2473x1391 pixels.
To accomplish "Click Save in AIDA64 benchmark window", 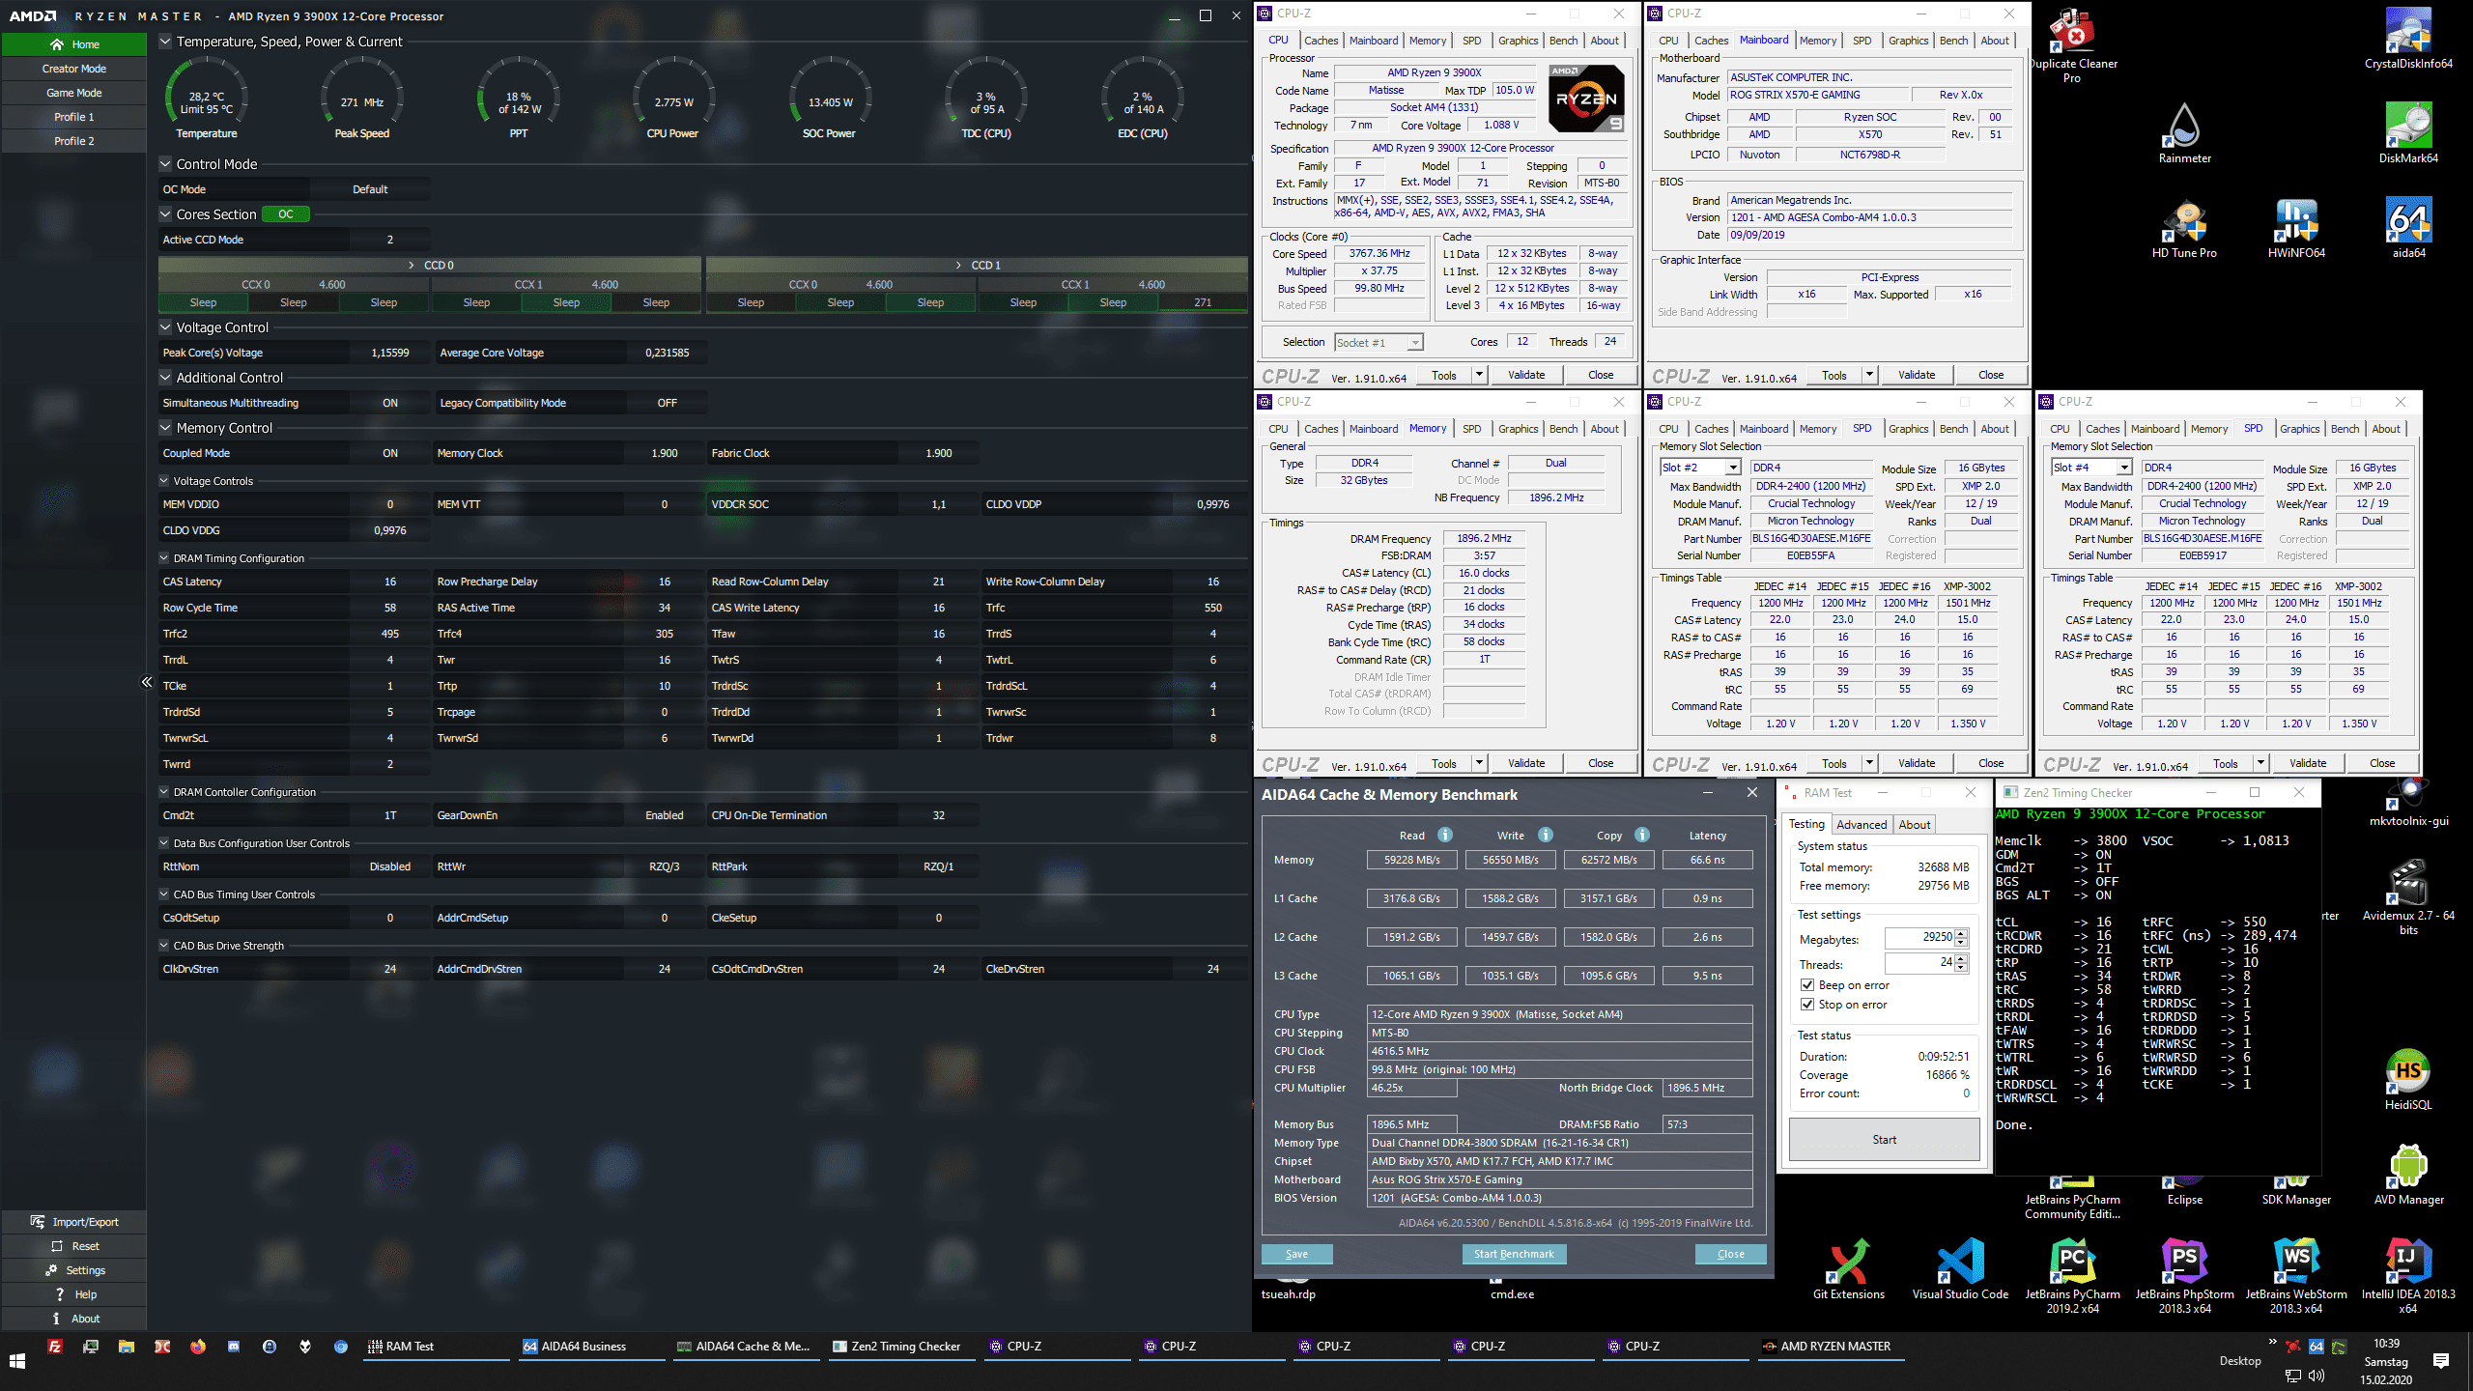I will (1296, 1254).
